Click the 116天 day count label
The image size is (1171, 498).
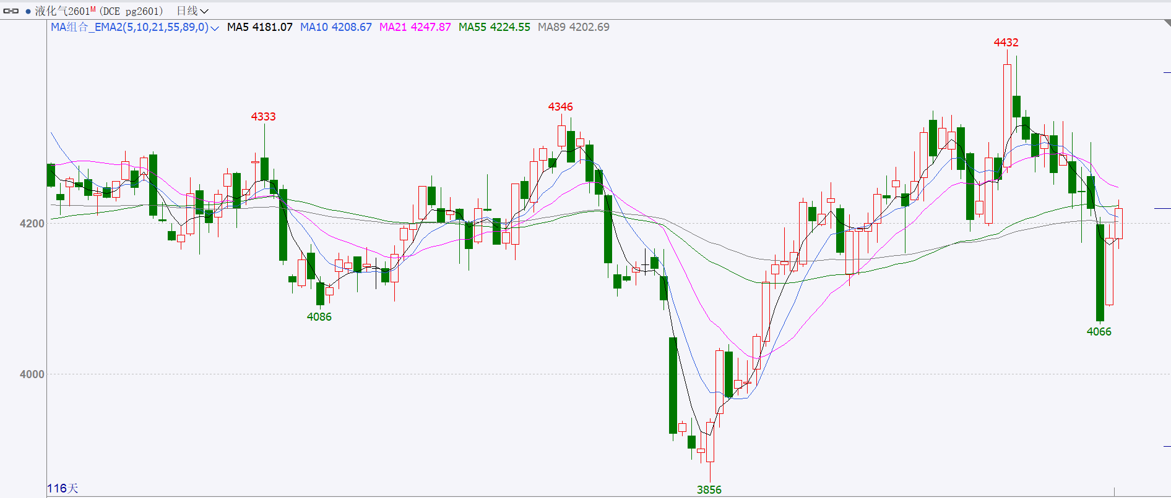click(63, 489)
